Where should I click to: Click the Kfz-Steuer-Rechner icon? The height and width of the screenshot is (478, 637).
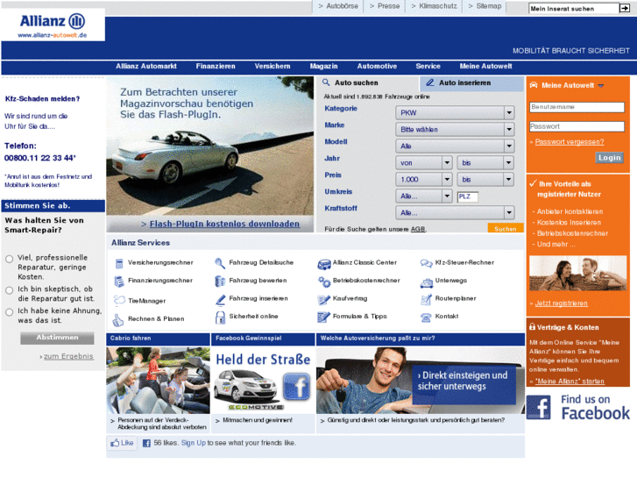[426, 264]
